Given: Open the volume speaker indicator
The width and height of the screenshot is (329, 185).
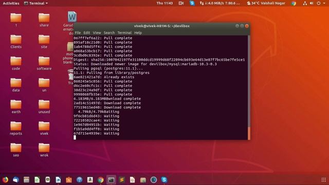Looking at the screenshot, I should (312, 3).
